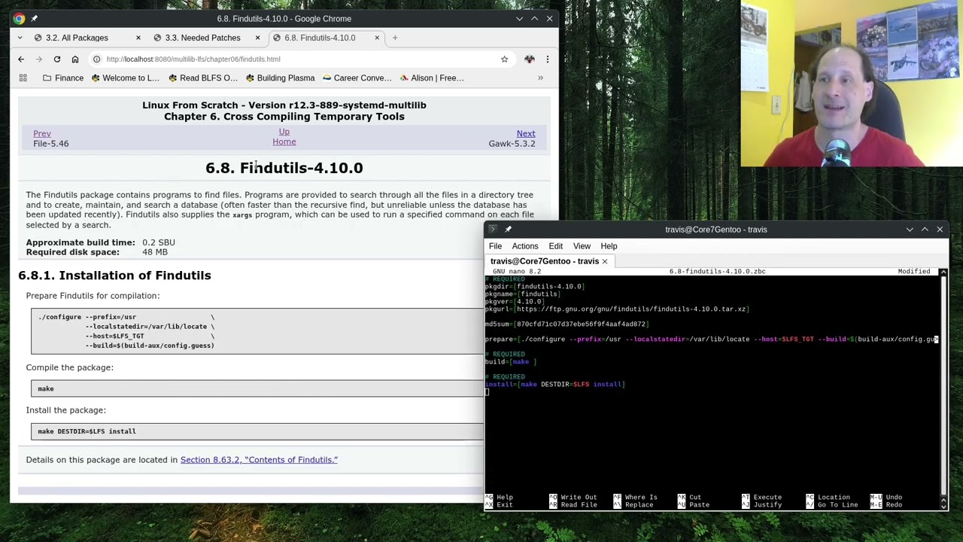Open the 'Read BLFS O...' bookmark
The width and height of the screenshot is (963, 542).
(x=203, y=78)
